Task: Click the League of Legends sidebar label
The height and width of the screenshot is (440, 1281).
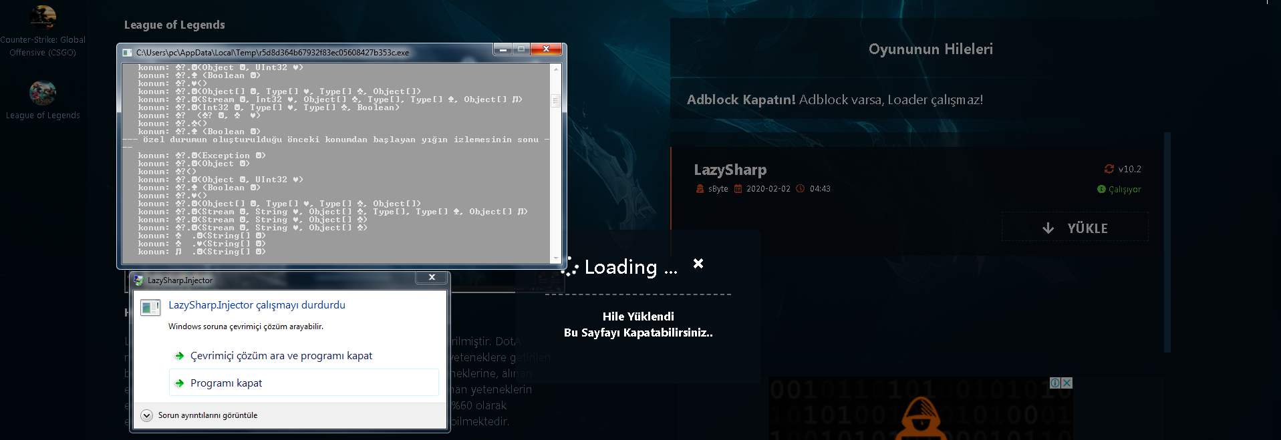Action: (x=43, y=116)
